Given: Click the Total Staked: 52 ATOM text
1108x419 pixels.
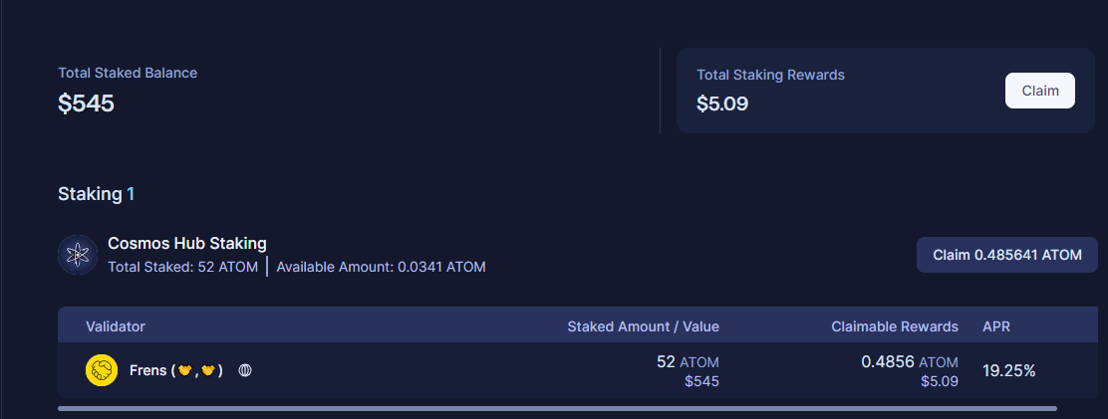Looking at the screenshot, I should click(183, 268).
